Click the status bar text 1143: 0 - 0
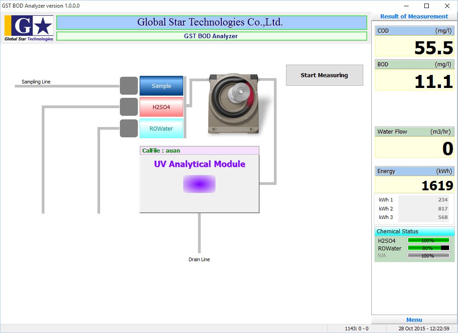 pos(357,329)
